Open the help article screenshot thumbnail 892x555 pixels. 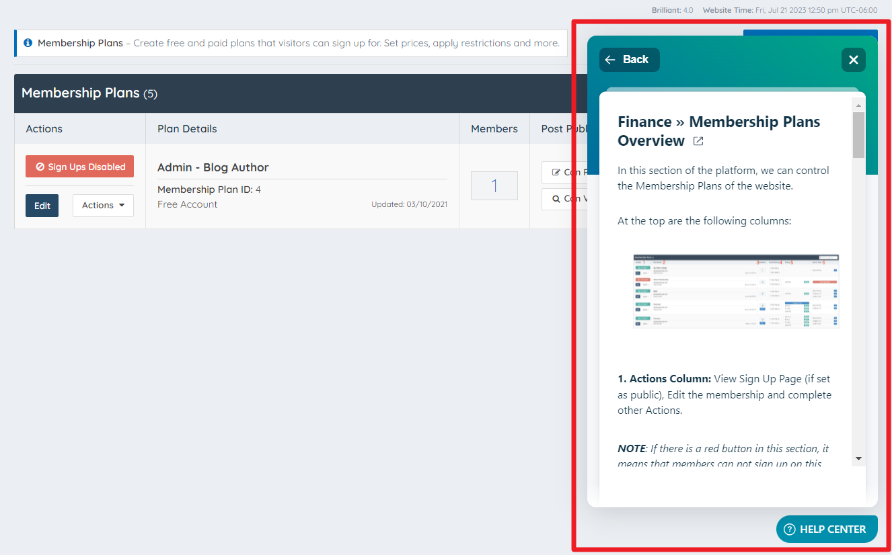tap(736, 291)
